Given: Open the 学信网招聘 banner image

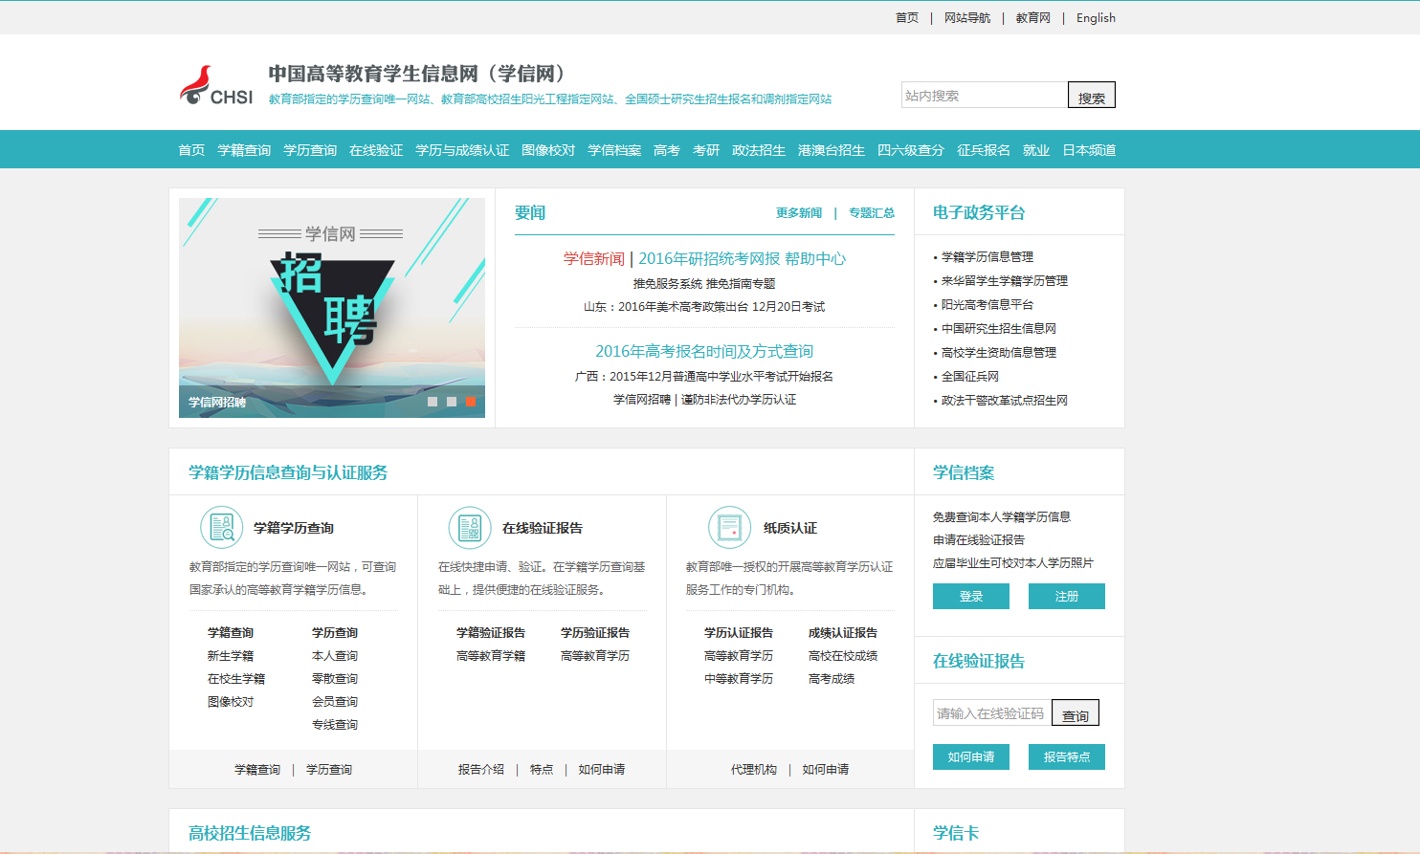Looking at the screenshot, I should tap(332, 308).
